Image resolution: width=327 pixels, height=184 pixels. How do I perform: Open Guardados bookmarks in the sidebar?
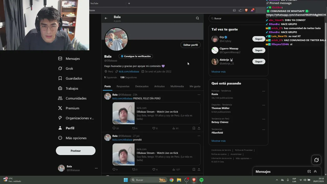(x=70, y=78)
